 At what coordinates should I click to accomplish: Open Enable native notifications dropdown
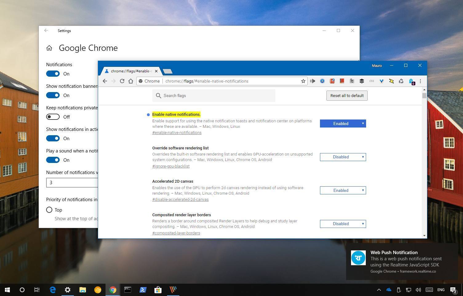tap(343, 124)
